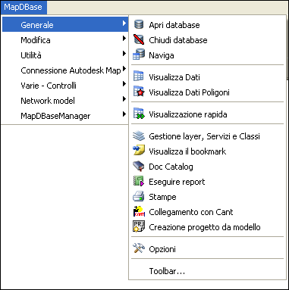The width and height of the screenshot is (289, 290).
Task: Click the Opzioni tools icon
Action: 139,248
